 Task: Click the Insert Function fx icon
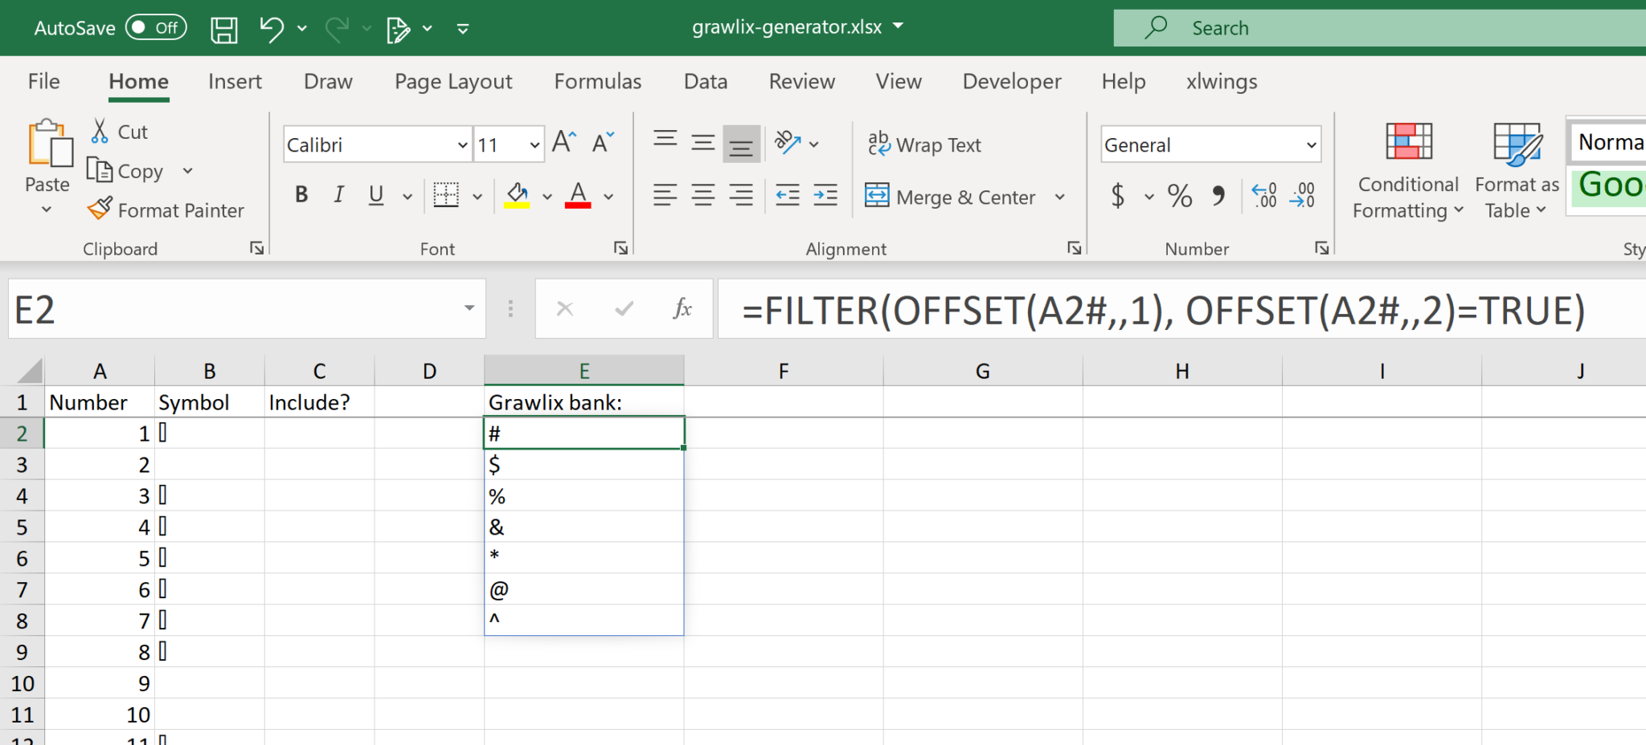pos(682,309)
